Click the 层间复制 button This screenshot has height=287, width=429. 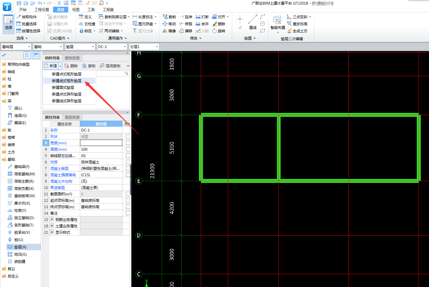click(110, 66)
